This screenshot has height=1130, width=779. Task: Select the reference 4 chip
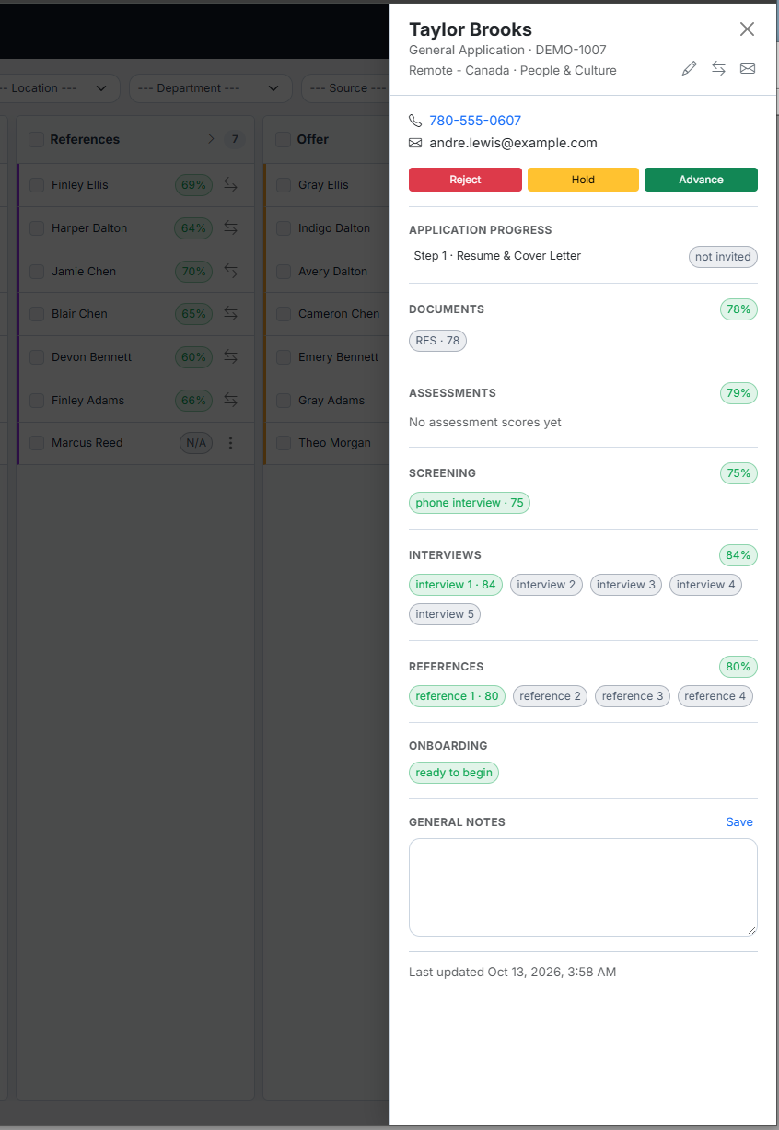tap(715, 696)
